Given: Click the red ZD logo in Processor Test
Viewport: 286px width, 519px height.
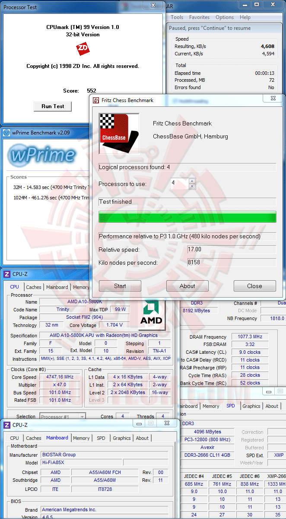Looking at the screenshot, I should click(x=83, y=49).
